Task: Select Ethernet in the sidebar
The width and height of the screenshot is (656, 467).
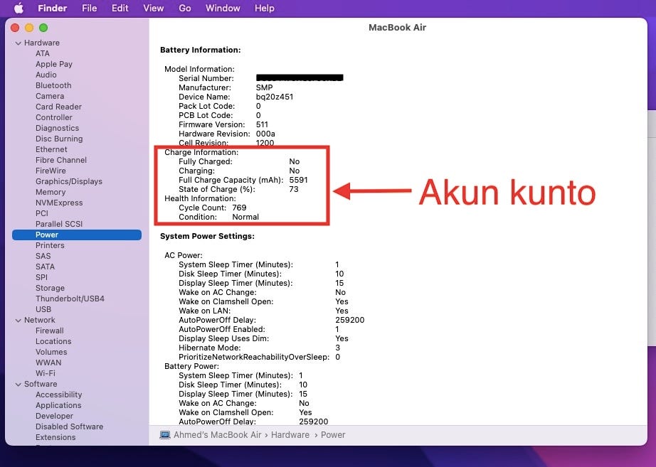Action: tap(51, 149)
